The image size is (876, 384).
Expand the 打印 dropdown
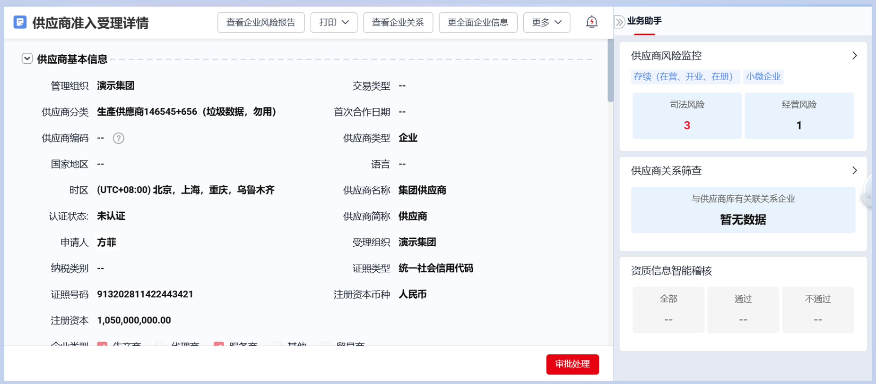point(334,23)
